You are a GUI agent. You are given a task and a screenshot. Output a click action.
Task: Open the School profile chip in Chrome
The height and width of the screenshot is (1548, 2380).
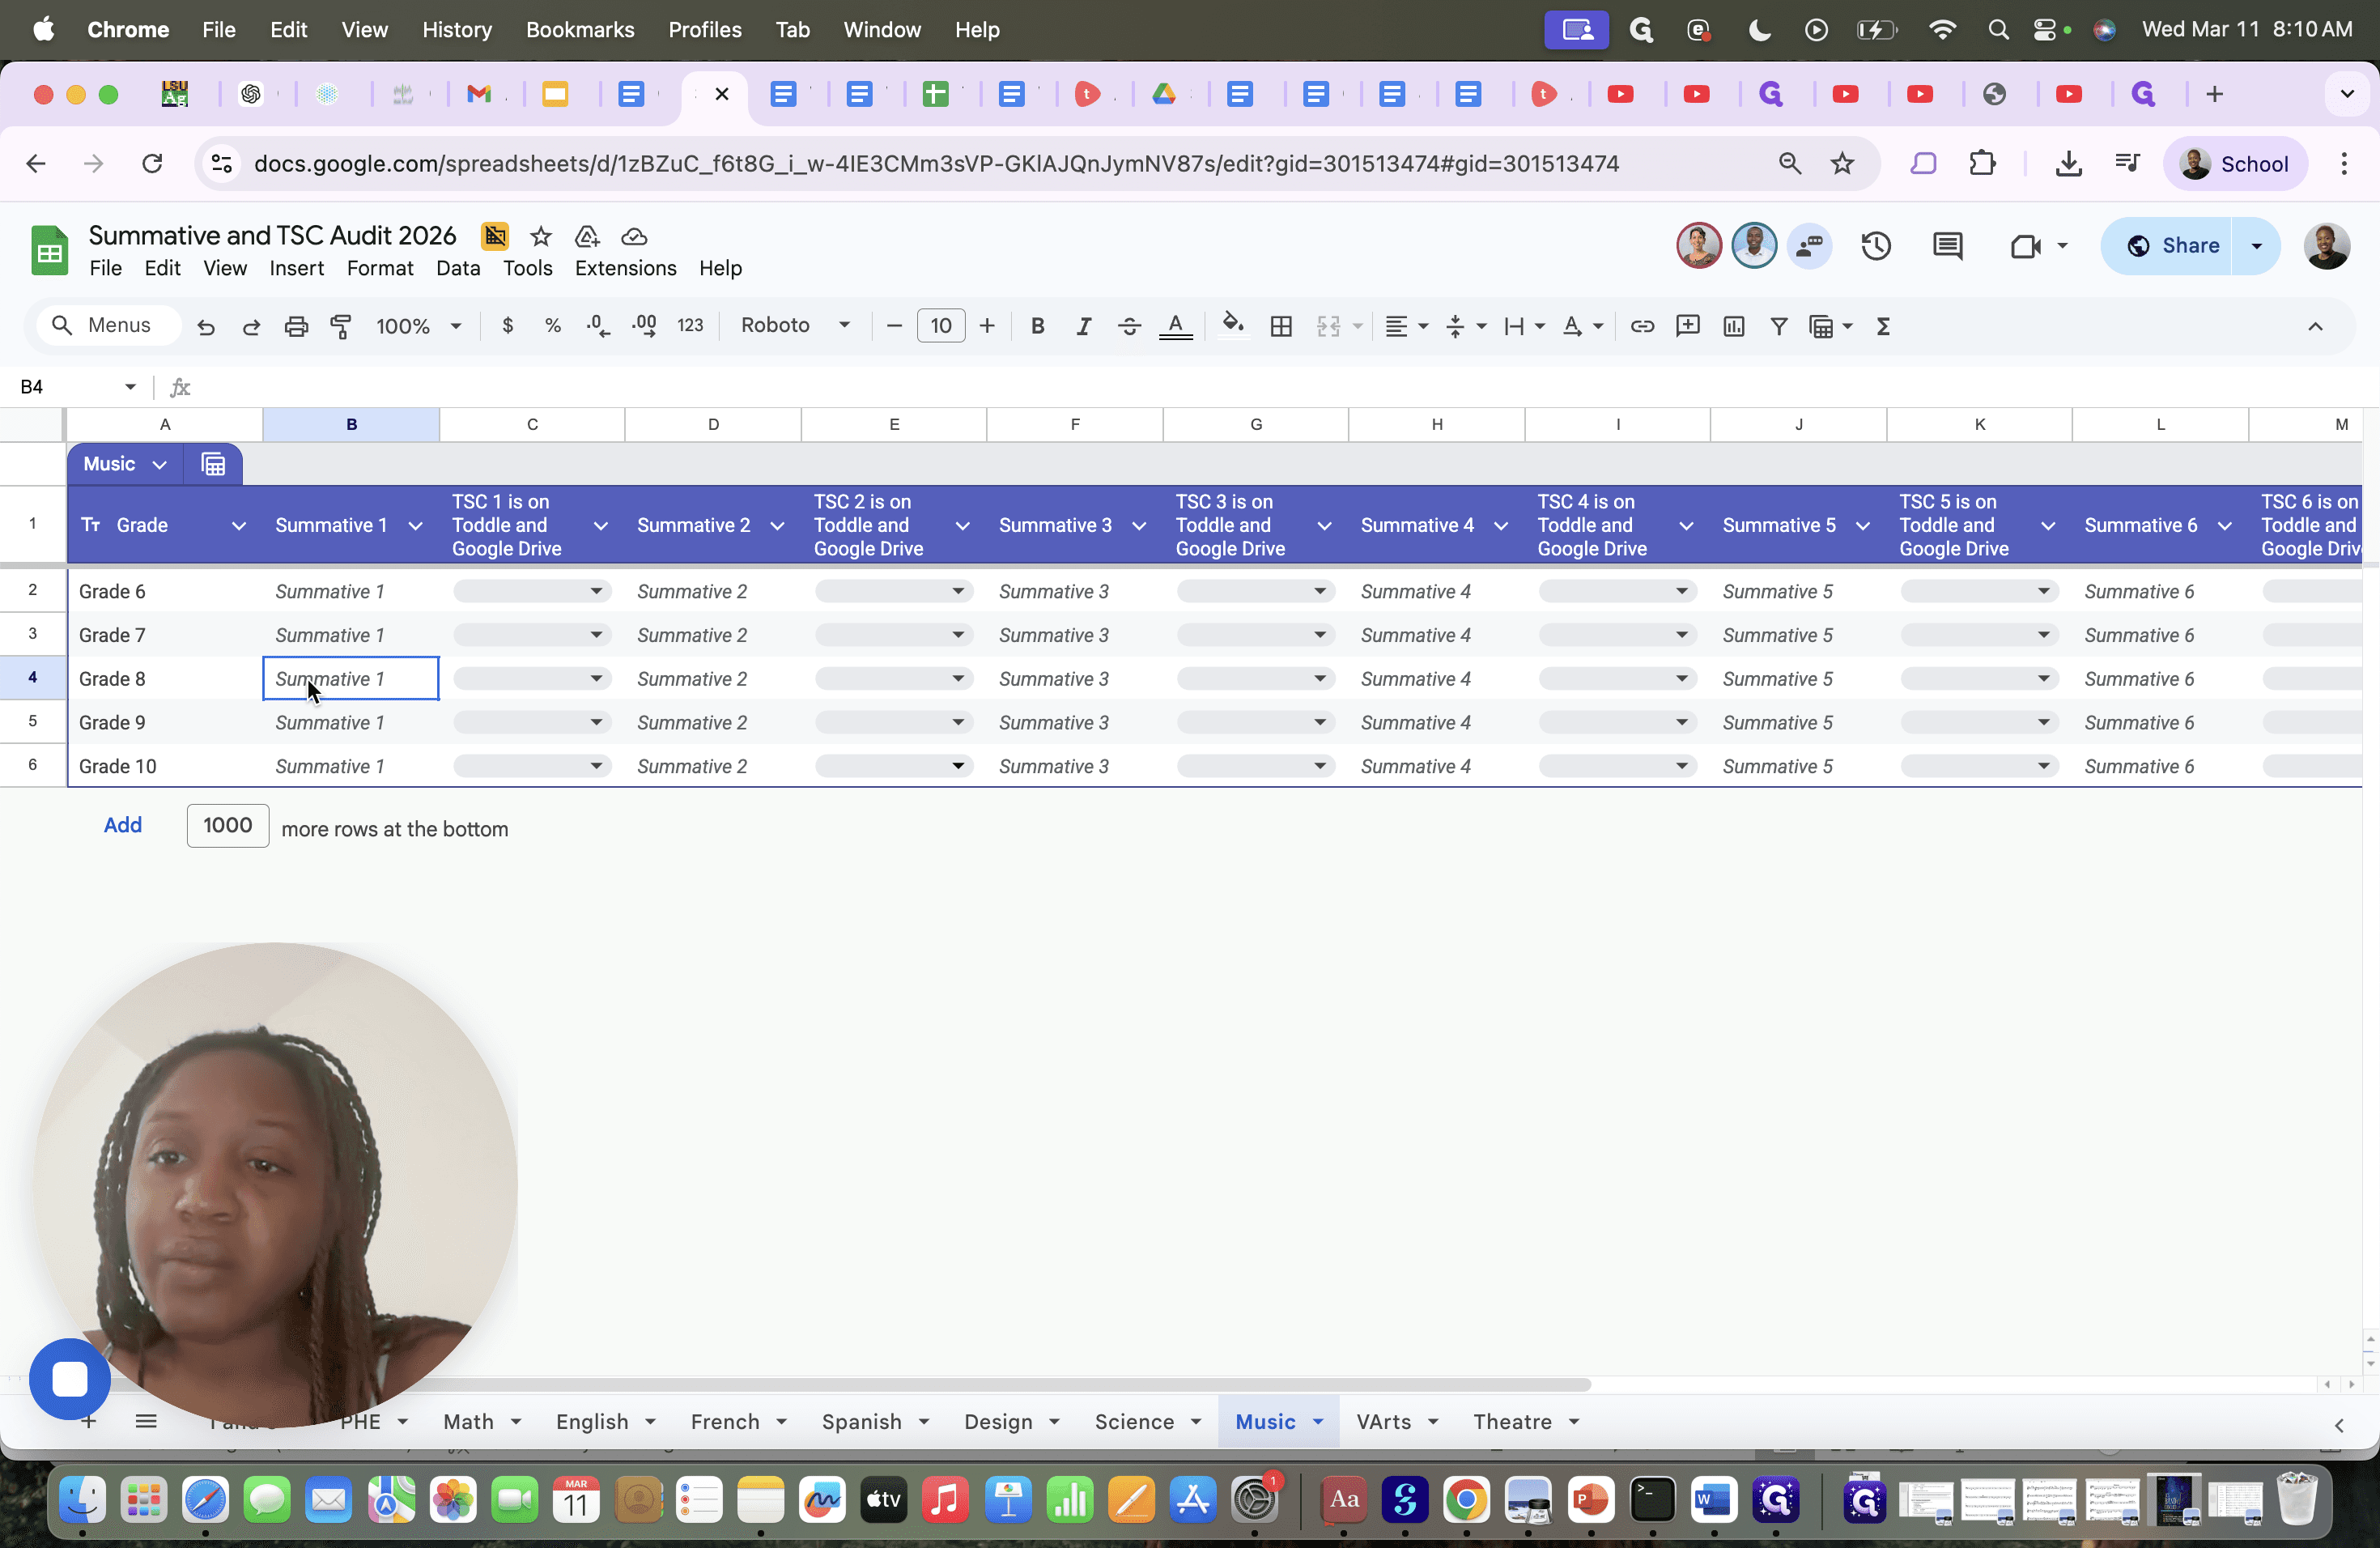pyautogui.click(x=2235, y=164)
